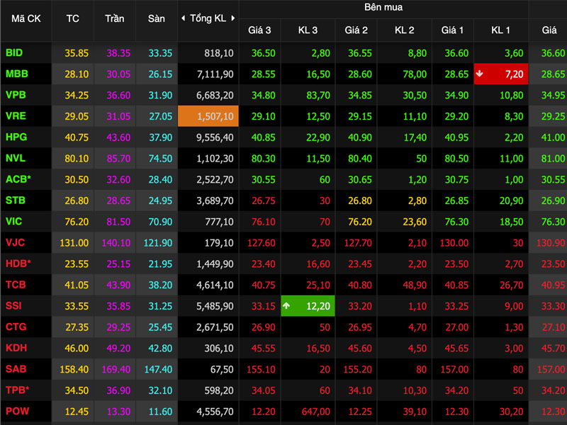This screenshot has width=567, height=425.
Task: Click TCB Giá 2 price 40.80
Action: point(360,285)
